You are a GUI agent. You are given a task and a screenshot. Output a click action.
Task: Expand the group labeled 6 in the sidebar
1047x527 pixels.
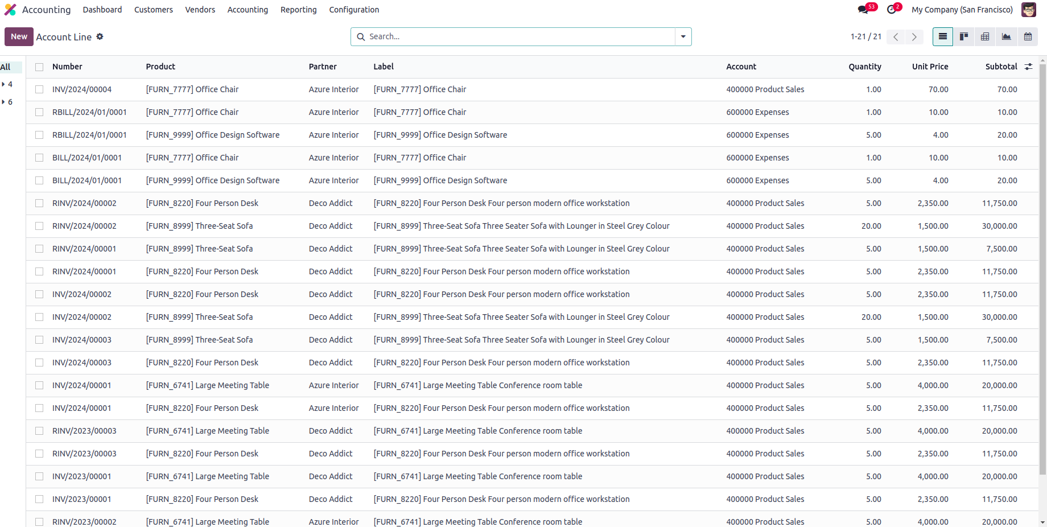pyautogui.click(x=7, y=102)
